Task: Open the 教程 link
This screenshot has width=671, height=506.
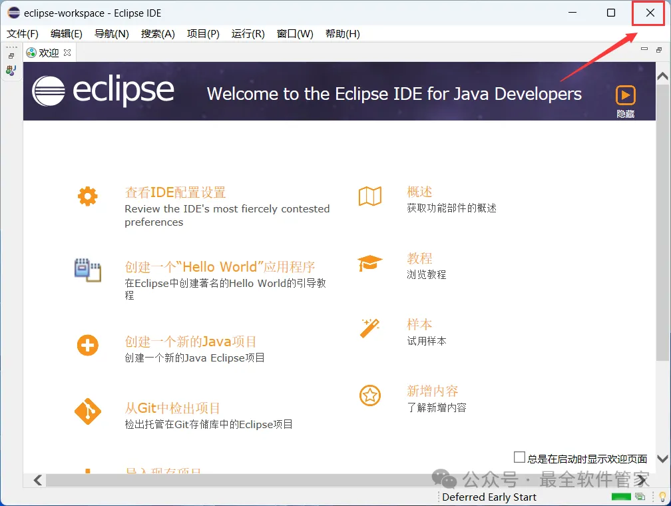Action: pos(419,258)
